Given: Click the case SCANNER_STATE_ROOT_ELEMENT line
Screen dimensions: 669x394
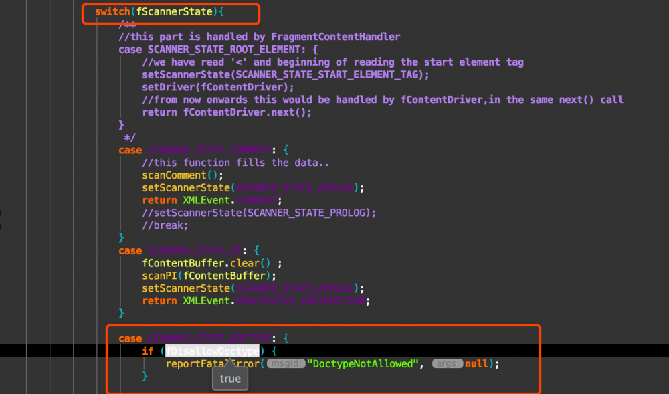Looking at the screenshot, I should tap(218, 50).
